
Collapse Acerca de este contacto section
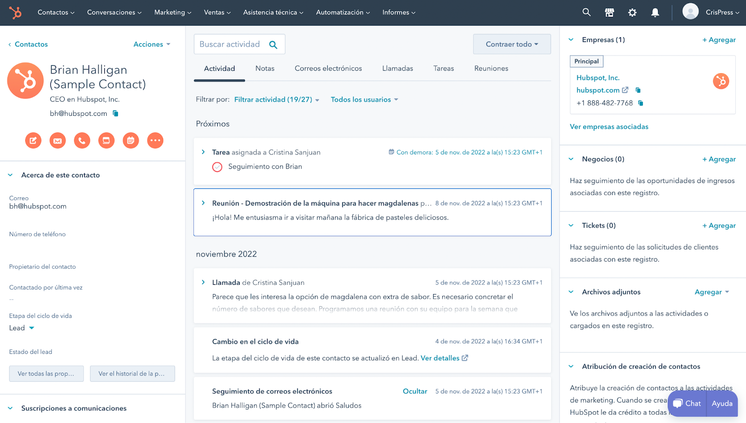click(x=10, y=175)
